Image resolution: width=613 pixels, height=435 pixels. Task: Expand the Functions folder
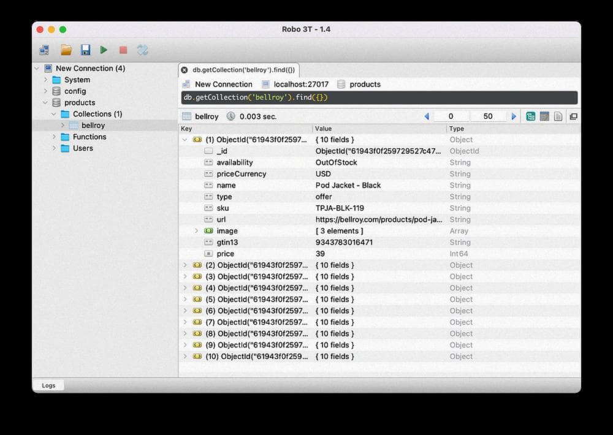click(55, 137)
